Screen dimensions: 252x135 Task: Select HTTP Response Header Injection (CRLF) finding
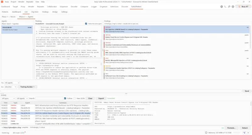177,68
